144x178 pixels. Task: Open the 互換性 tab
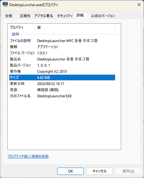point(25,16)
